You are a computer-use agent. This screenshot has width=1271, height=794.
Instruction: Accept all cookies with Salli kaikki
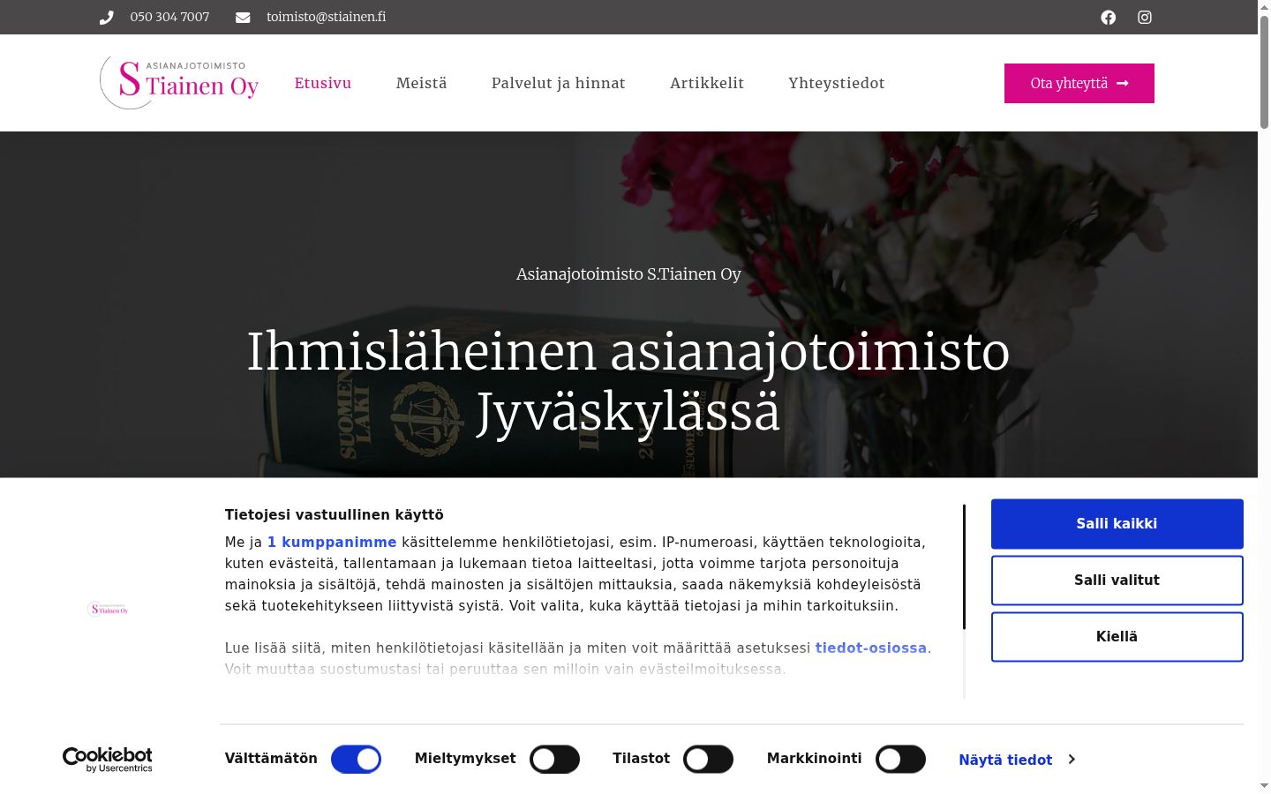pyautogui.click(x=1117, y=524)
